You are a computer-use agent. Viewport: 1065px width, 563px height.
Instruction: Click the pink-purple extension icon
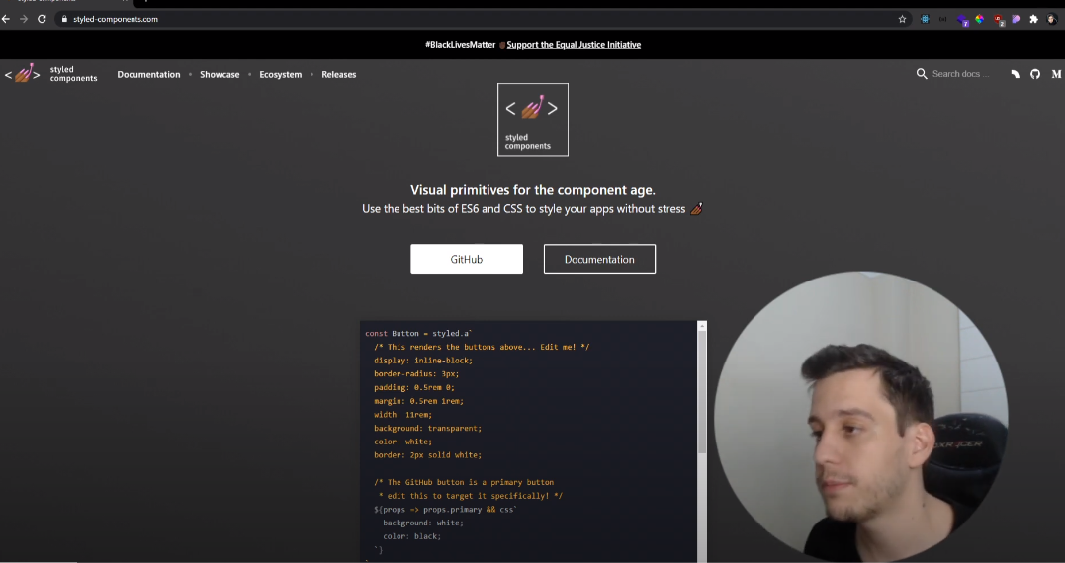[x=1017, y=19]
